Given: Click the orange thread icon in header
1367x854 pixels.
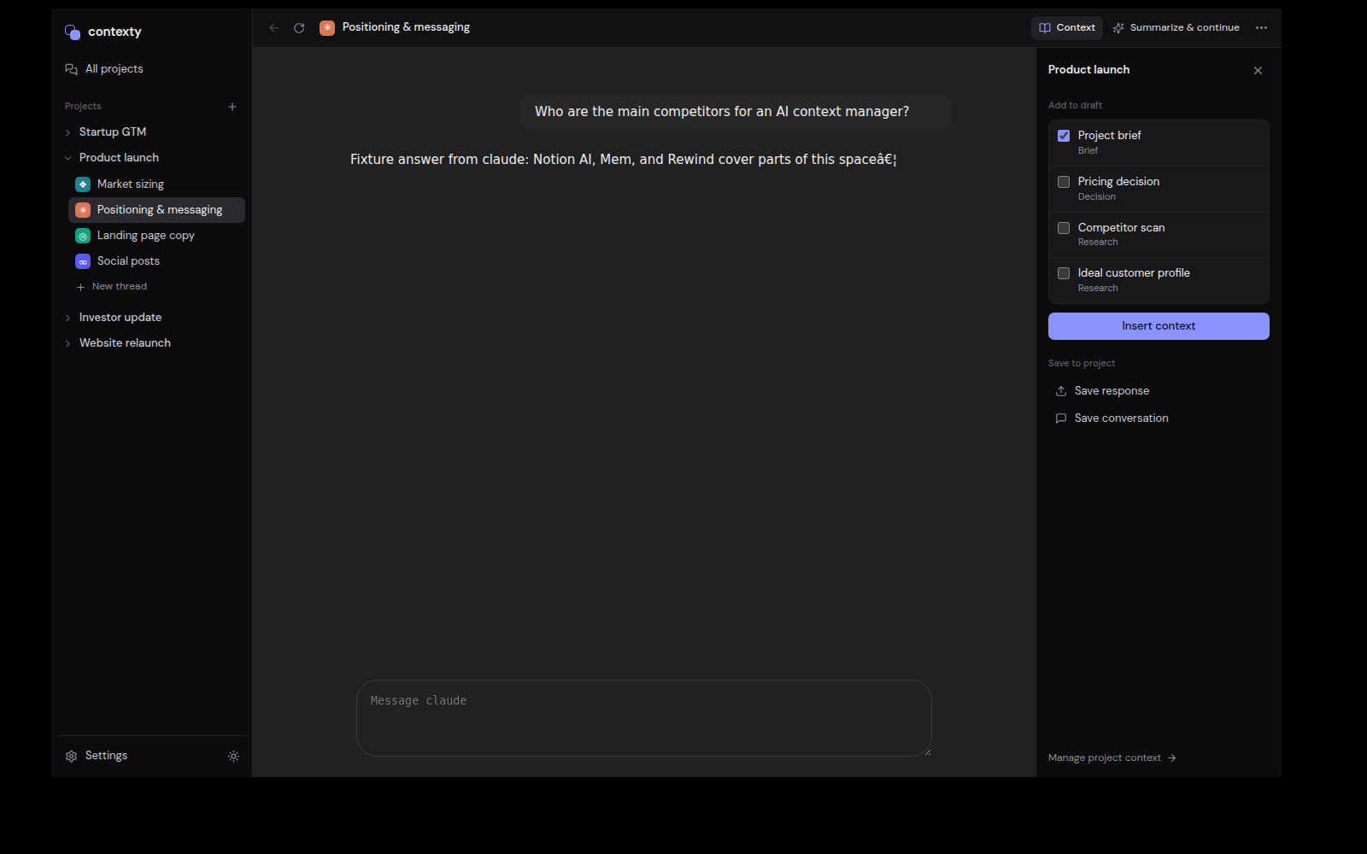Looking at the screenshot, I should point(327,28).
